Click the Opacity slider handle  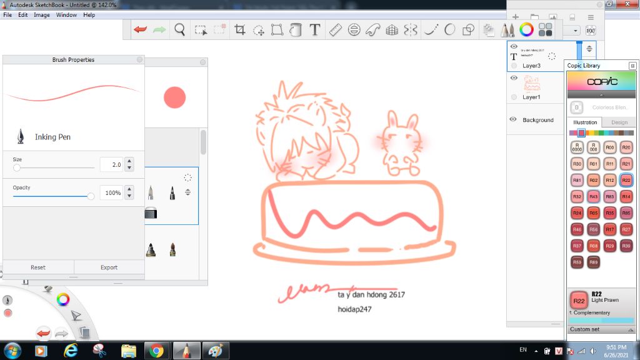coord(91,196)
